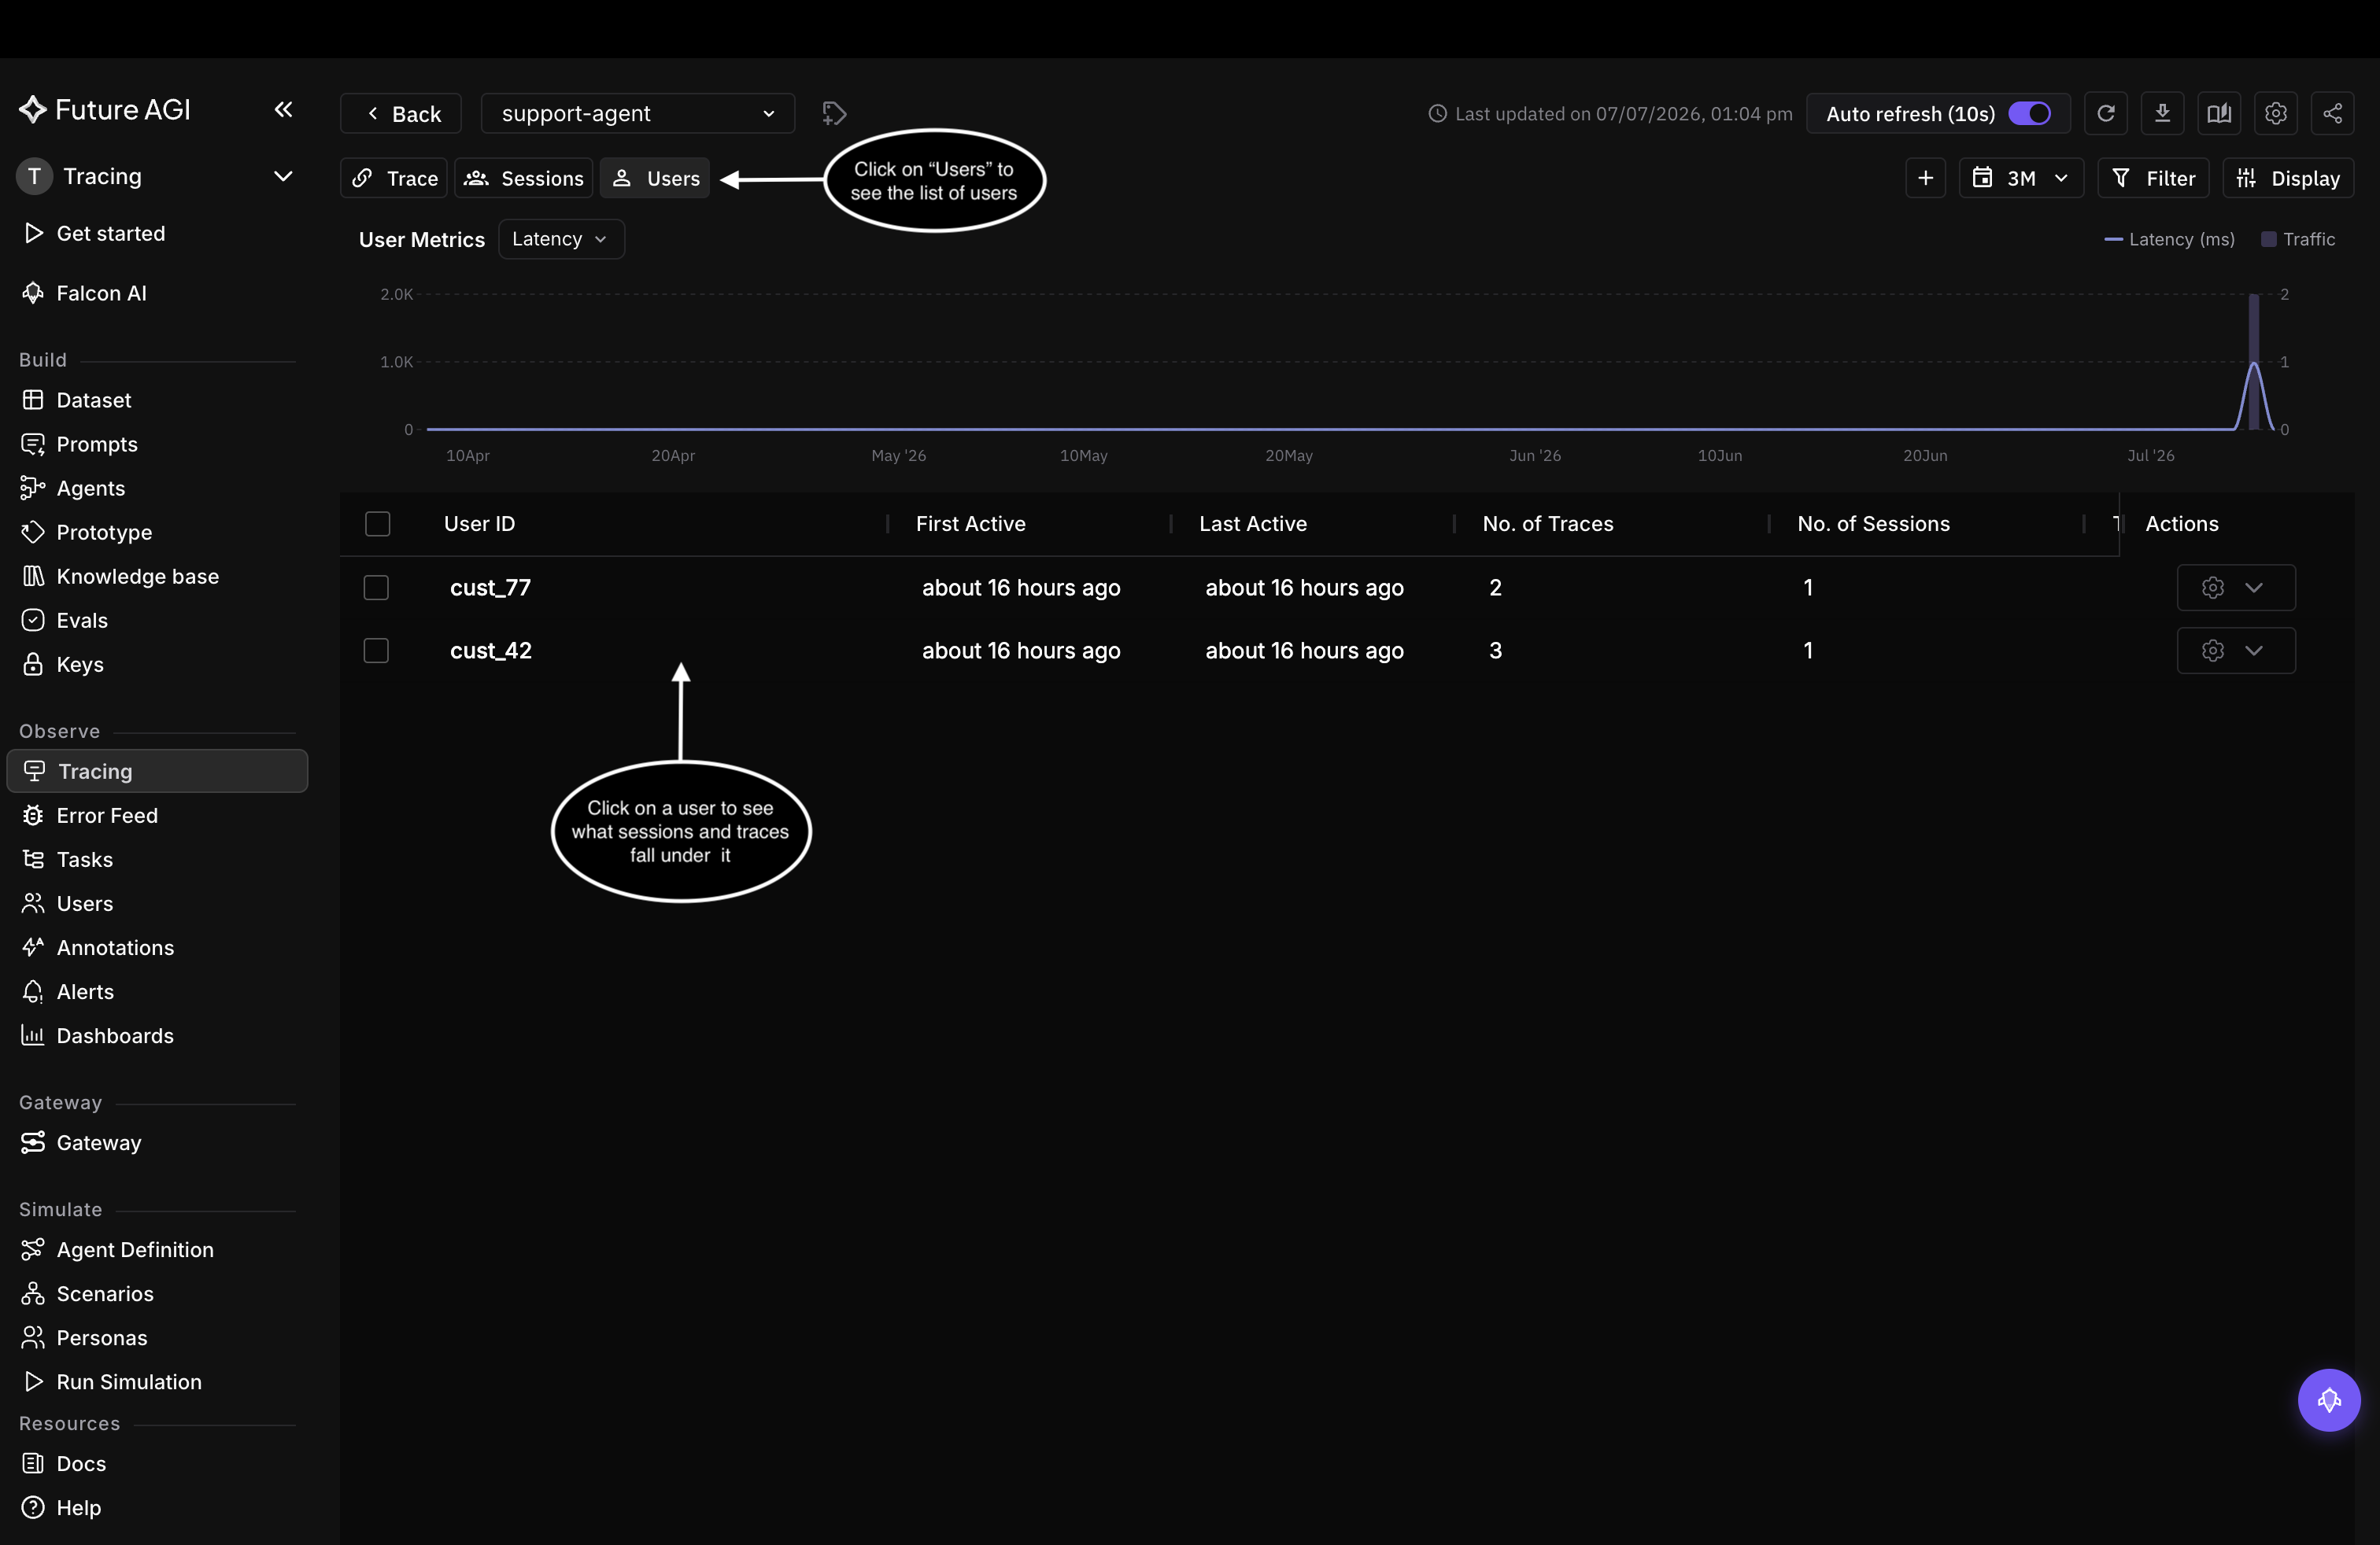Click the Back button
The height and width of the screenshot is (1545, 2380).
click(x=401, y=113)
